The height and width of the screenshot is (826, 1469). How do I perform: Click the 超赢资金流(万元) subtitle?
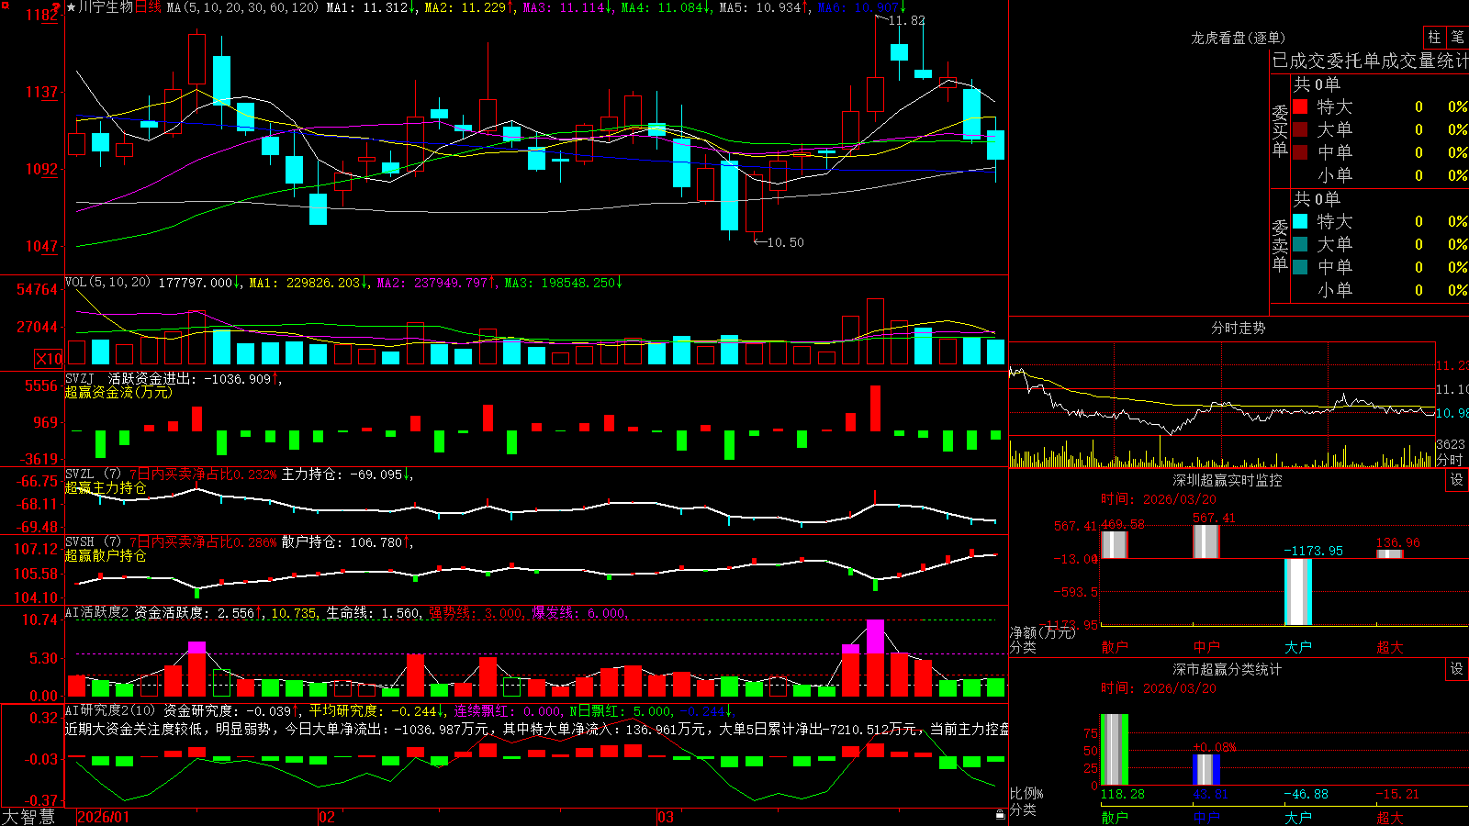(118, 392)
